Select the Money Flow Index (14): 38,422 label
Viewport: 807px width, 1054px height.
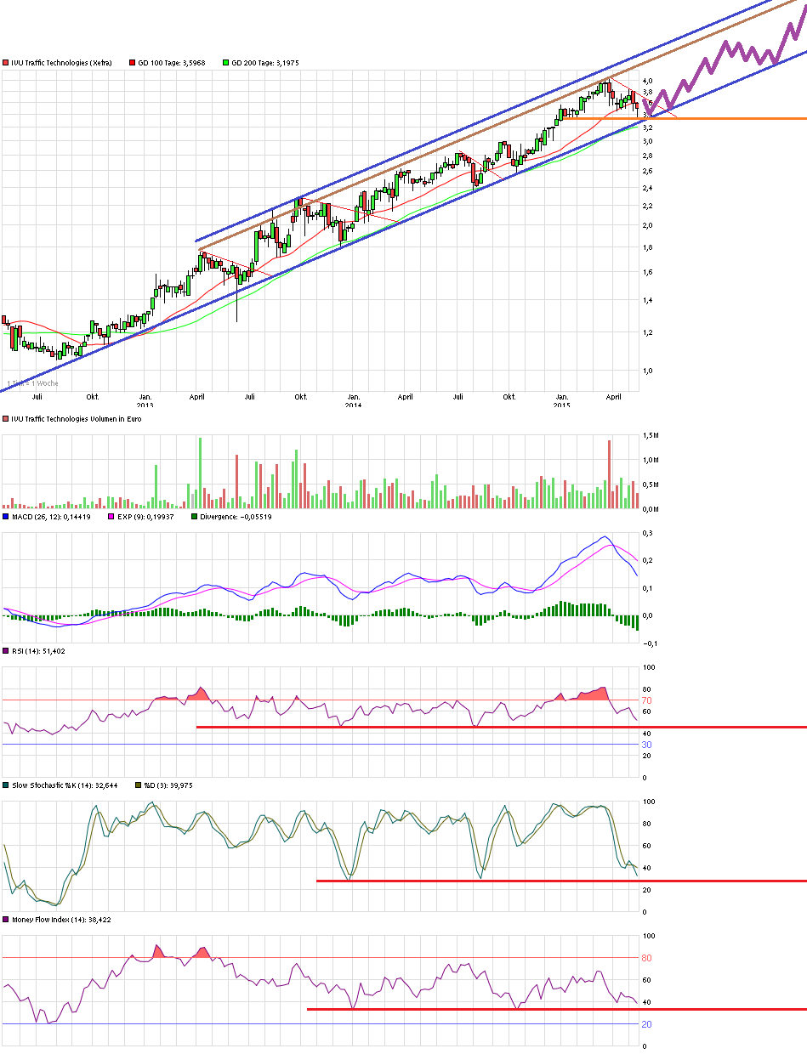pyautogui.click(x=61, y=920)
